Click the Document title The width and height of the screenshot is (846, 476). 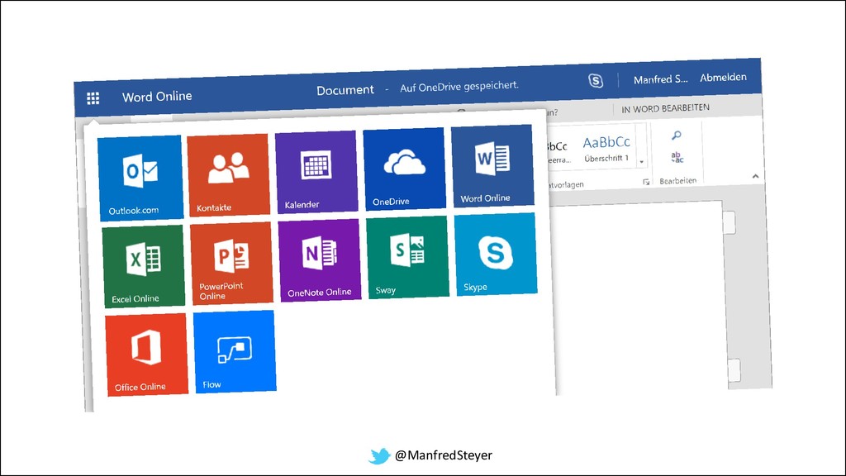345,90
